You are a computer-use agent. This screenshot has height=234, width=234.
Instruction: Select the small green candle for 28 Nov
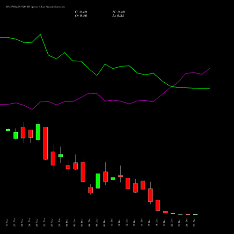point(60,155)
